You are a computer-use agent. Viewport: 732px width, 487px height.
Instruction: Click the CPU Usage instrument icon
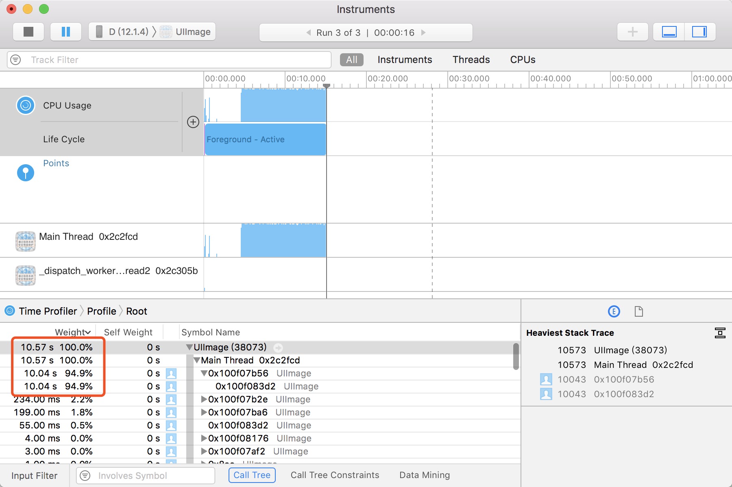26,105
